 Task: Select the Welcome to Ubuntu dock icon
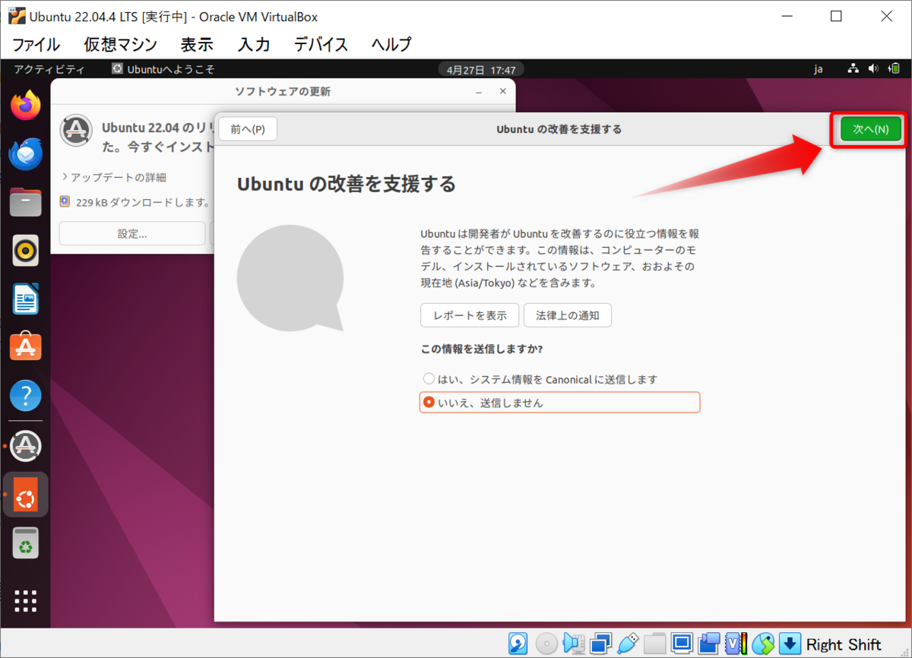point(26,495)
